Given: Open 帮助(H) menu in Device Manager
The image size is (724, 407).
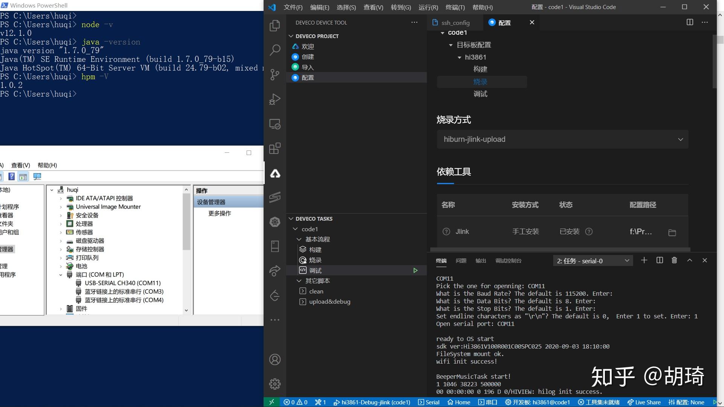Looking at the screenshot, I should 47,165.
